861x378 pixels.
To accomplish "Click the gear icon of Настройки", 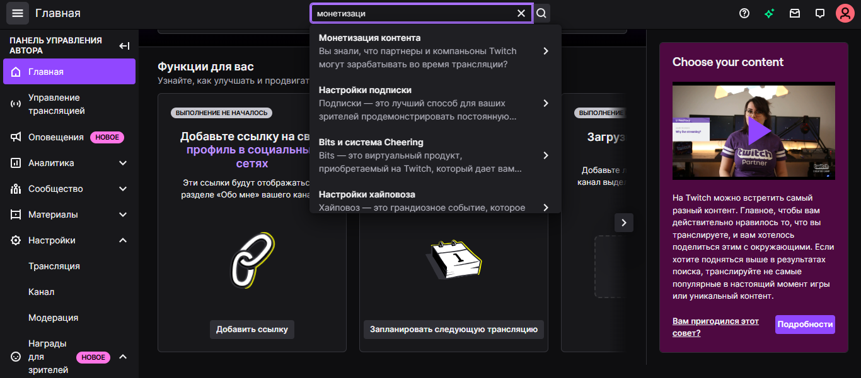I will pyautogui.click(x=16, y=240).
